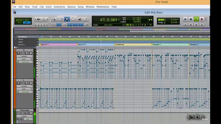The image size is (221, 124).
Task: Click zoom preset 3 button
Action: click(41, 25)
